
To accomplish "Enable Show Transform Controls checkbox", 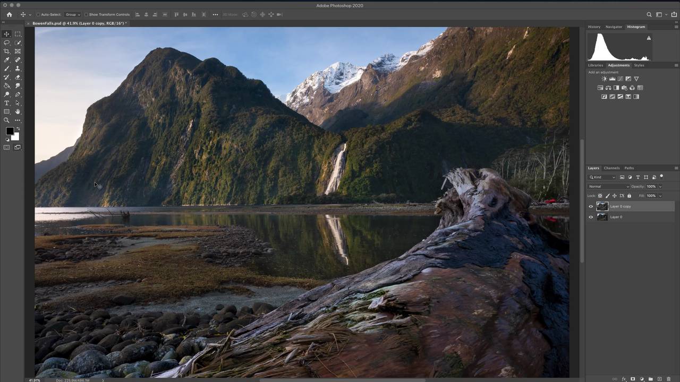I will [x=87, y=15].
